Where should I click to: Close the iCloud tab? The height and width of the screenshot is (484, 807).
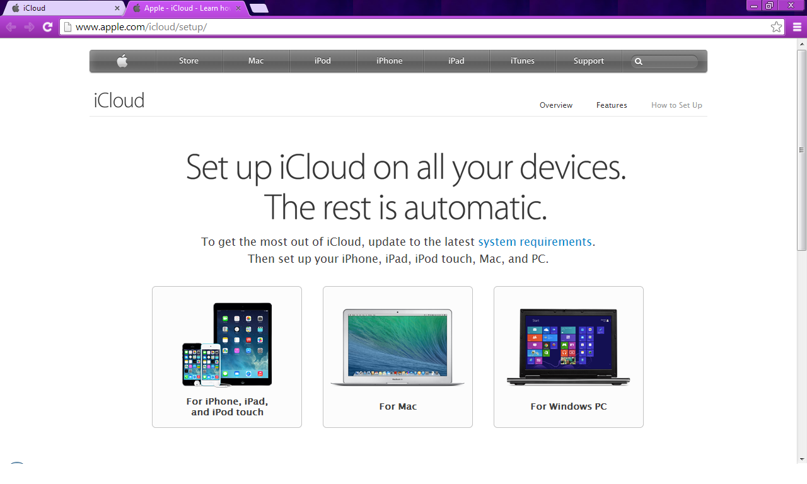(117, 8)
